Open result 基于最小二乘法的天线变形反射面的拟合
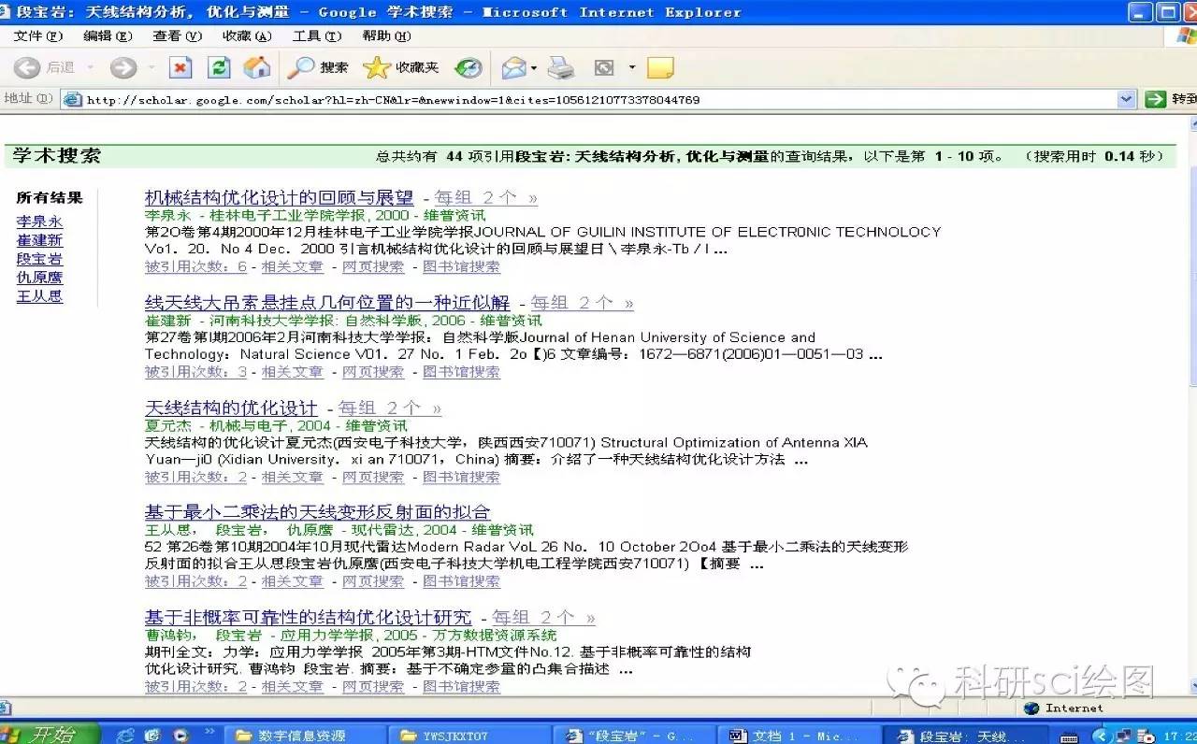The image size is (1197, 744). coord(317,512)
